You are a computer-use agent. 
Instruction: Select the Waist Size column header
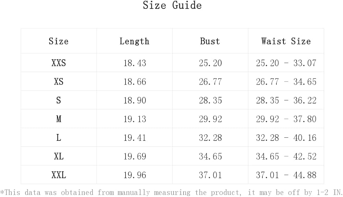point(286,41)
